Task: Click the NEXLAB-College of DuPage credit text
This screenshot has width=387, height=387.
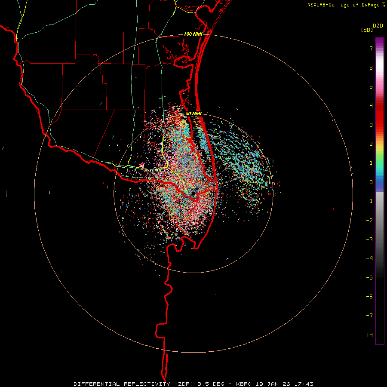Action: pos(343,5)
